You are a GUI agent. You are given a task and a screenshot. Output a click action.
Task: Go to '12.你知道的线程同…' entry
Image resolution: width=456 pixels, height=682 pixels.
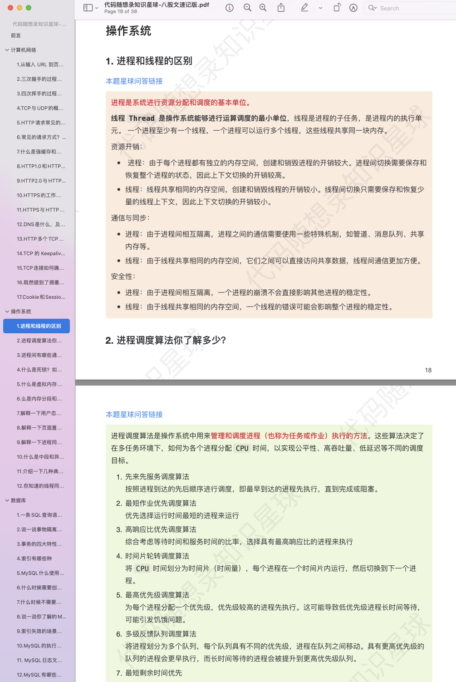tap(40, 486)
